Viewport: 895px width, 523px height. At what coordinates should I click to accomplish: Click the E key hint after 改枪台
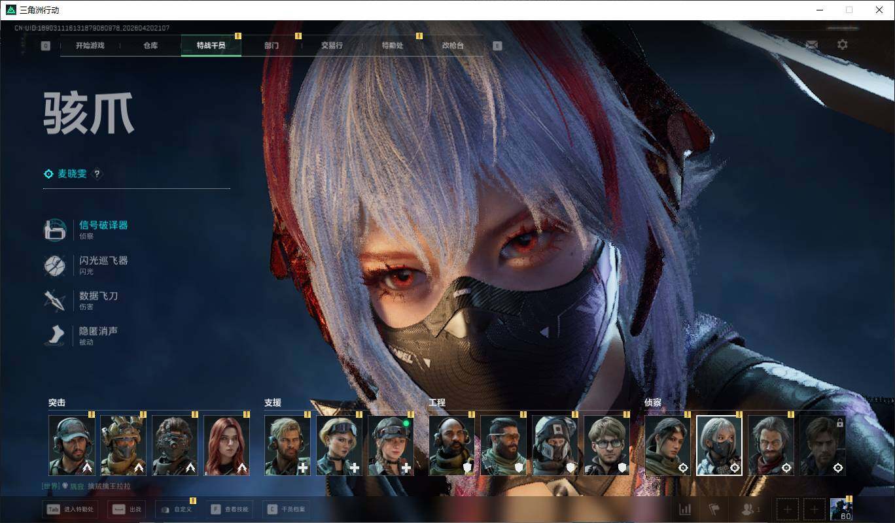point(497,46)
